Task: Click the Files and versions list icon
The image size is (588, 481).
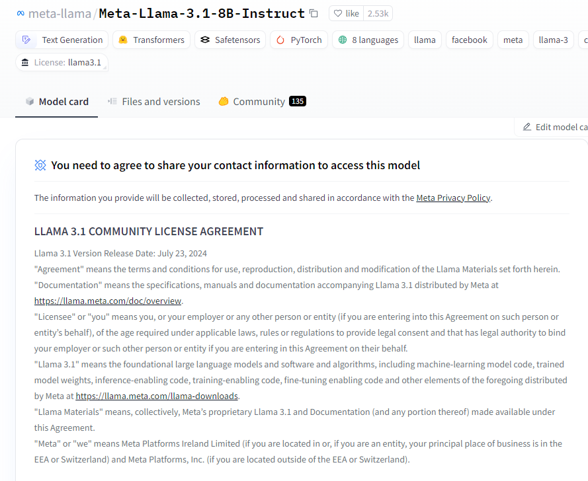Action: click(112, 101)
